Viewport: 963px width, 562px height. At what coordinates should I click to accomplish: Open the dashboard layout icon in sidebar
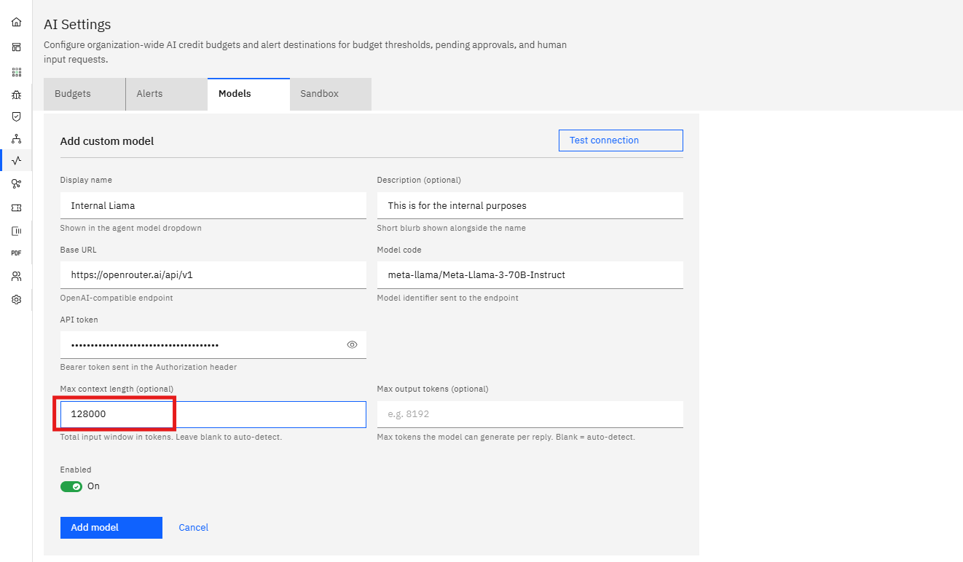pos(16,47)
